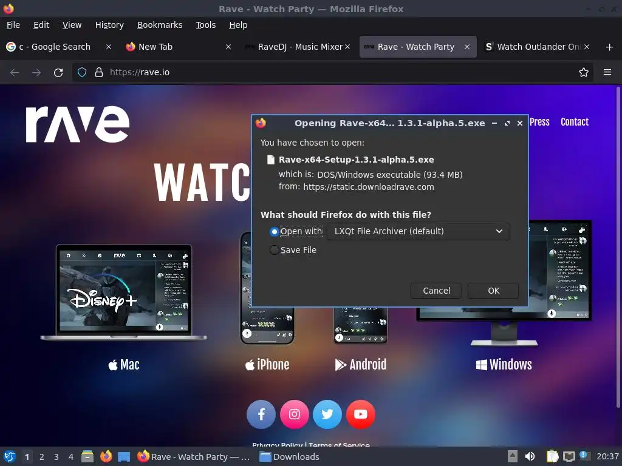Cancel the file opening dialog
The image size is (622, 466).
click(436, 291)
